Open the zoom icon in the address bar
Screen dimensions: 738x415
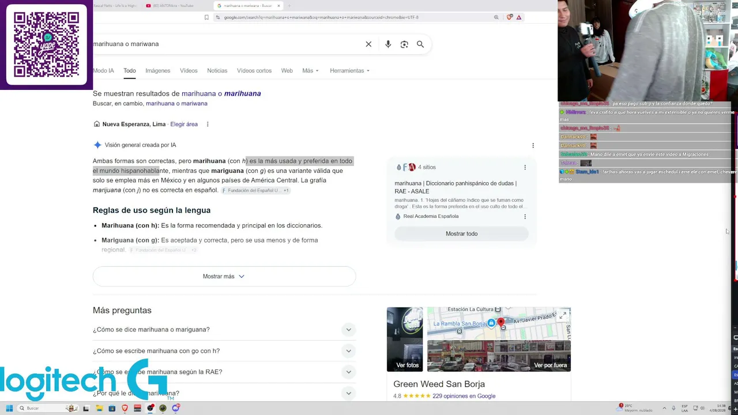(496, 17)
